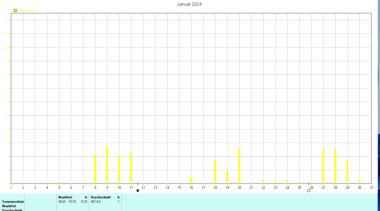The width and height of the screenshot is (380, 211).
Task: Click x-axis day label 14
Action: pos(167,188)
